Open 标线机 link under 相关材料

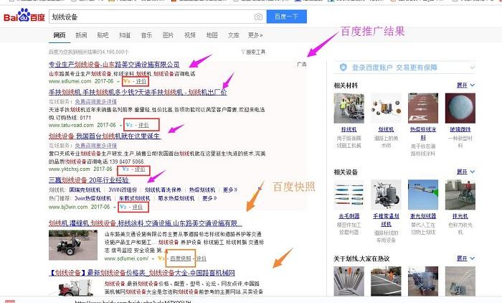pyautogui.click(x=349, y=129)
